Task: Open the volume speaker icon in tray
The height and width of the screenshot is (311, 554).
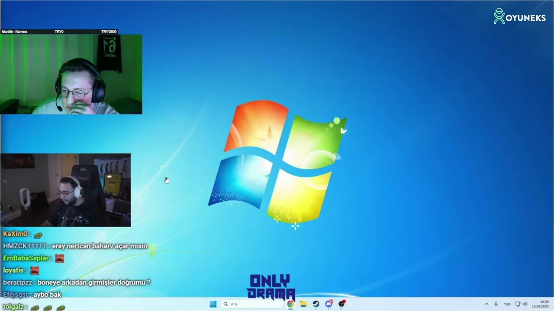Action: [525, 304]
